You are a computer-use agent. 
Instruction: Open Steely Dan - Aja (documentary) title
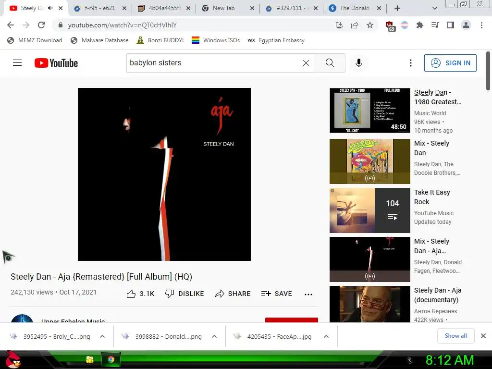tap(438, 295)
